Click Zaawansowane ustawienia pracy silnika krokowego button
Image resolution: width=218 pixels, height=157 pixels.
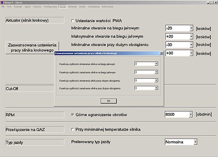coord(32,47)
